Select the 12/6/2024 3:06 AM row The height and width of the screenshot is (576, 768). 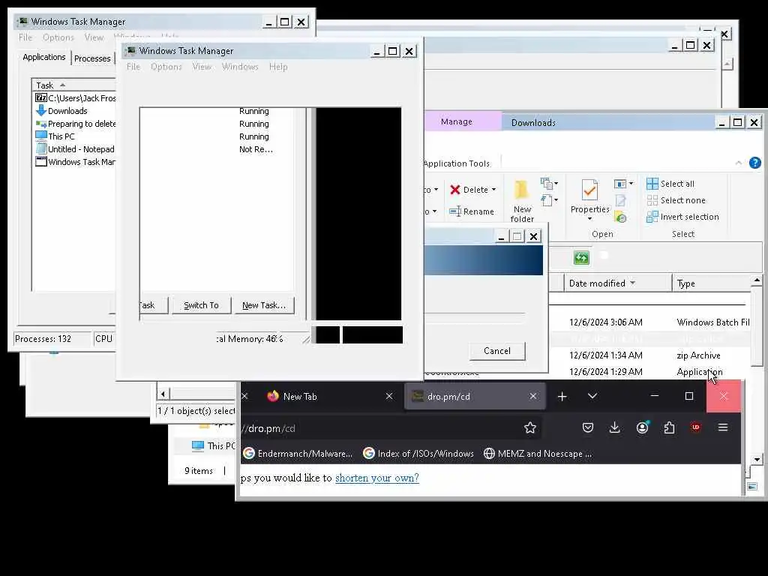pyautogui.click(x=649, y=322)
